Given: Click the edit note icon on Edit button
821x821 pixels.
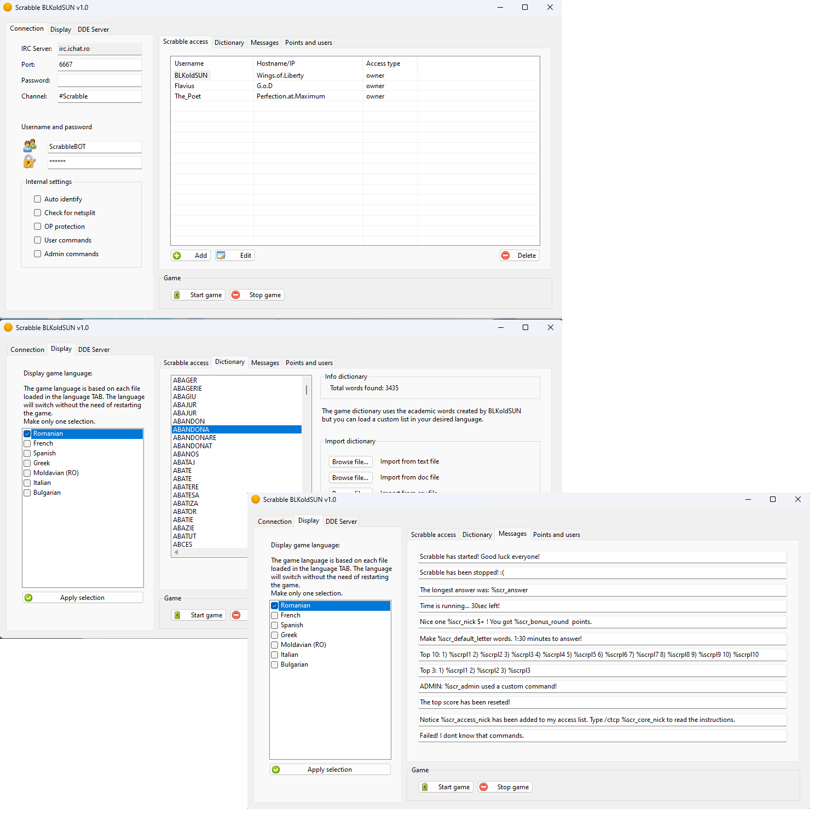Looking at the screenshot, I should point(221,256).
